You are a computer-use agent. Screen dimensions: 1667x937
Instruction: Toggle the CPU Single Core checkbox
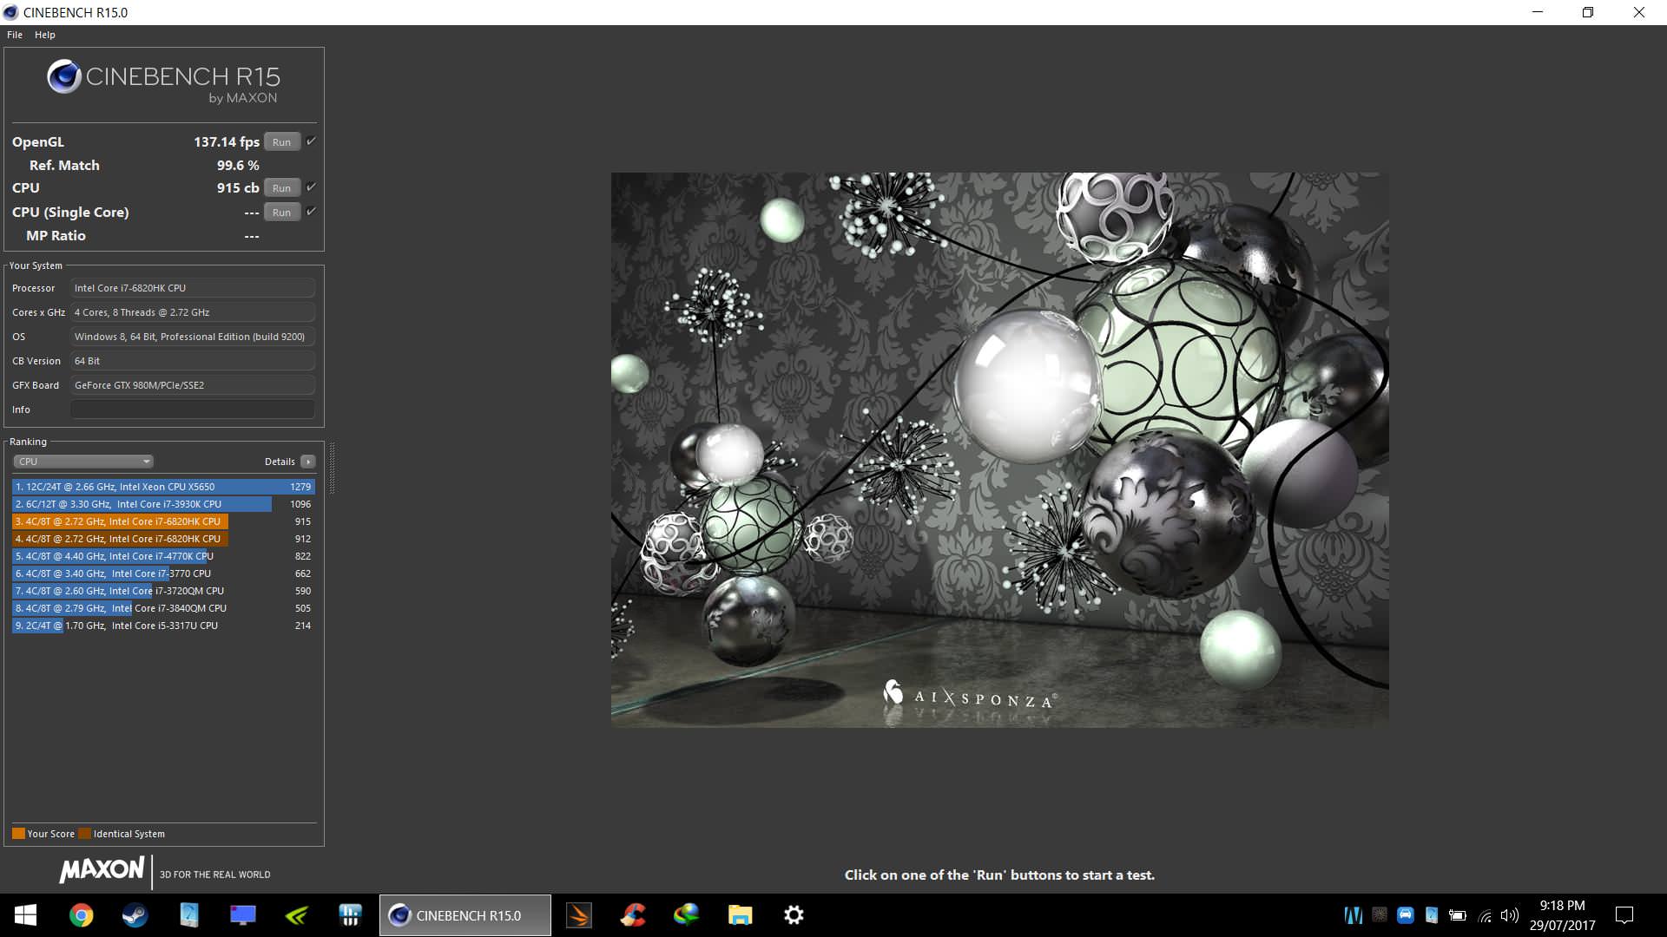pyautogui.click(x=311, y=212)
